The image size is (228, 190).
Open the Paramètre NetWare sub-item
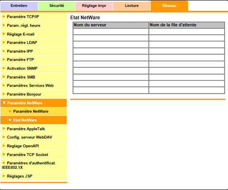point(34,111)
